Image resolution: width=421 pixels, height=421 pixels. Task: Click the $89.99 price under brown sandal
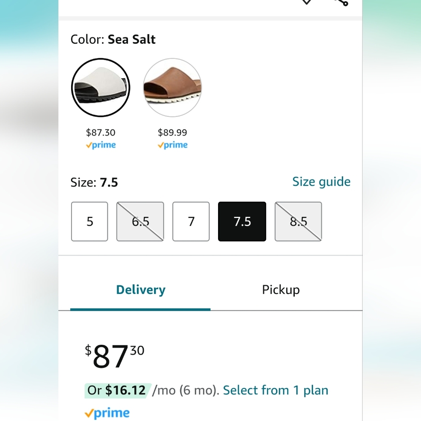tap(172, 132)
